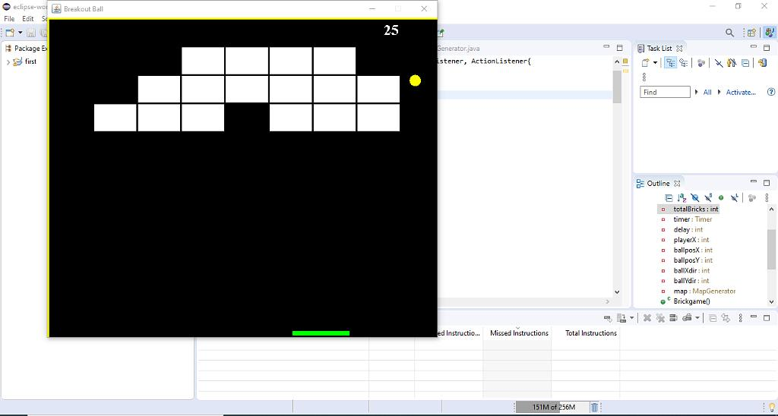Viewport: 778px width, 416px height.
Task: Click the New Task icon in Task List
Action: 646,63
